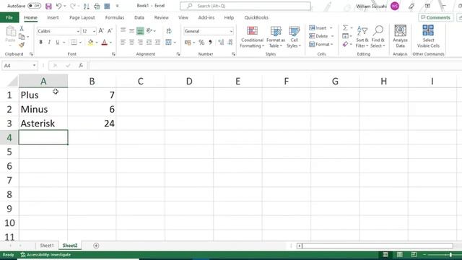Click the Copy icon in Clipboard group
462x260 pixels.
tap(22, 37)
